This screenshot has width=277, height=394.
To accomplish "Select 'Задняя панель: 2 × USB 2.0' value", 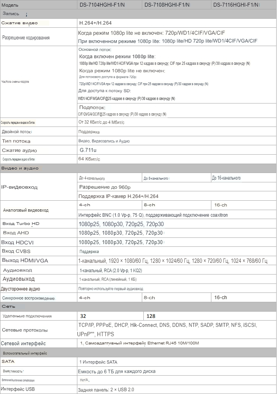I will point(106,390).
